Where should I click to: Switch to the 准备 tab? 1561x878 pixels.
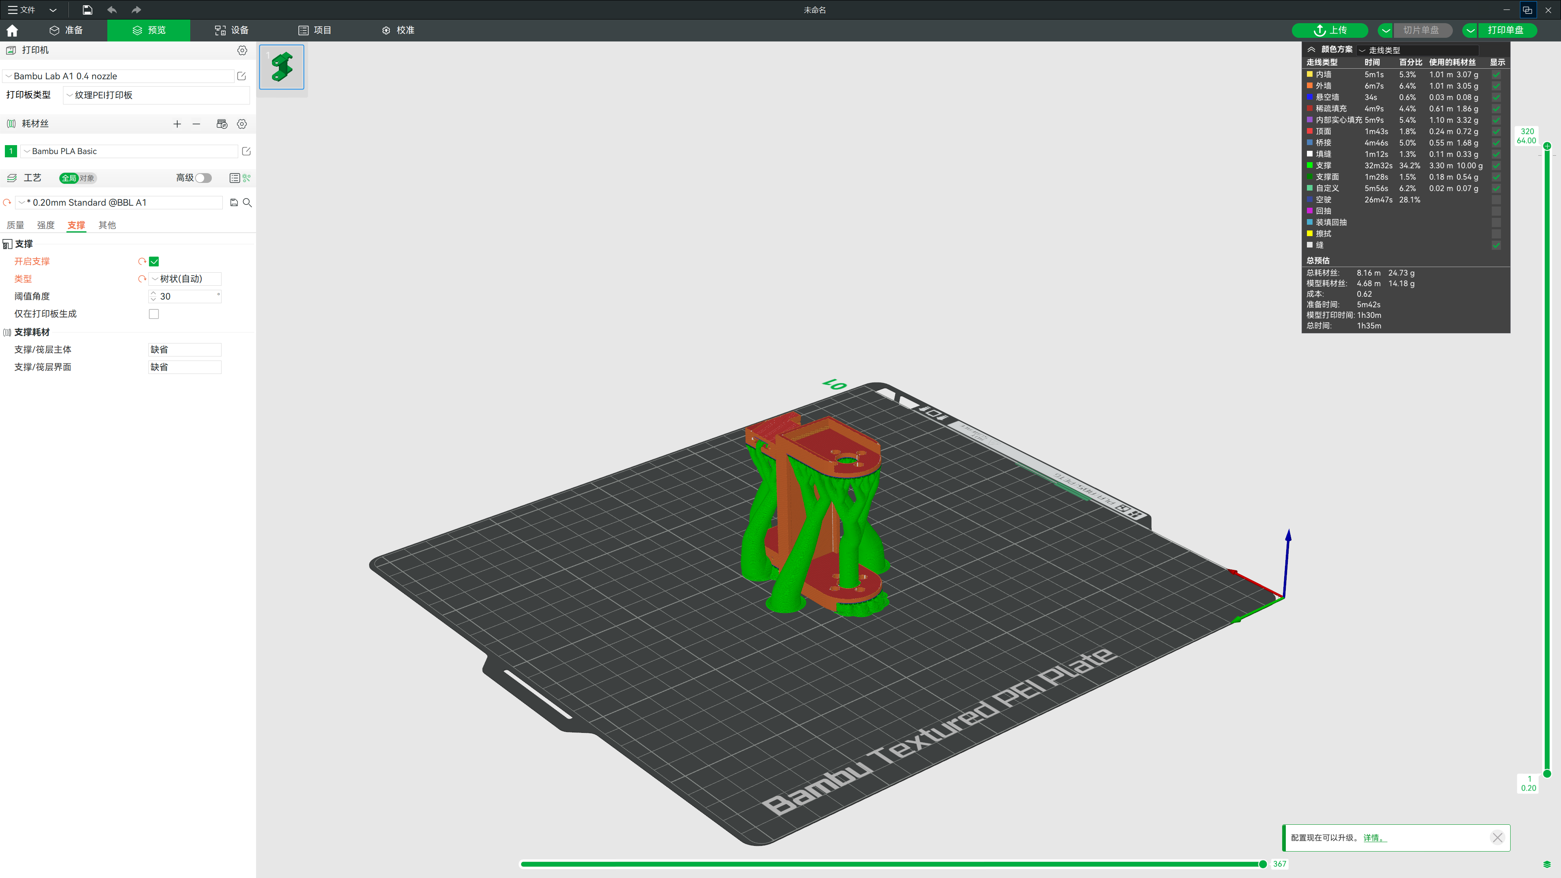point(67,30)
